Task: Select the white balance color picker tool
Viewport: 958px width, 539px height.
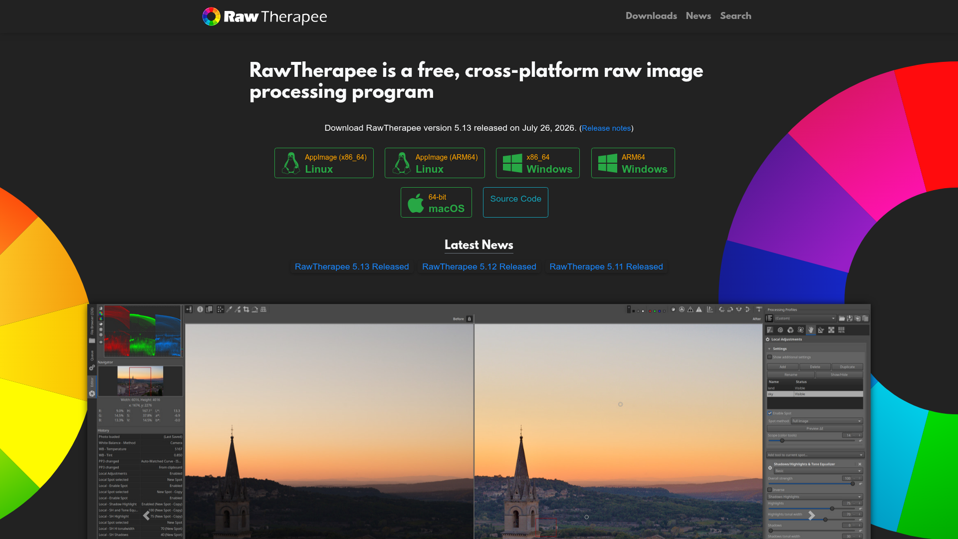Action: [229, 309]
